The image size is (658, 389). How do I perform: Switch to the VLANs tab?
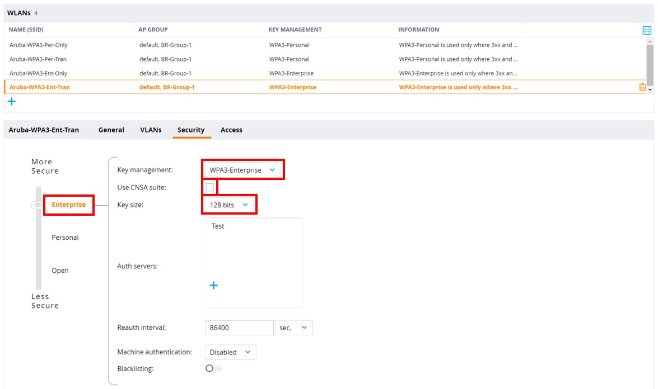151,130
